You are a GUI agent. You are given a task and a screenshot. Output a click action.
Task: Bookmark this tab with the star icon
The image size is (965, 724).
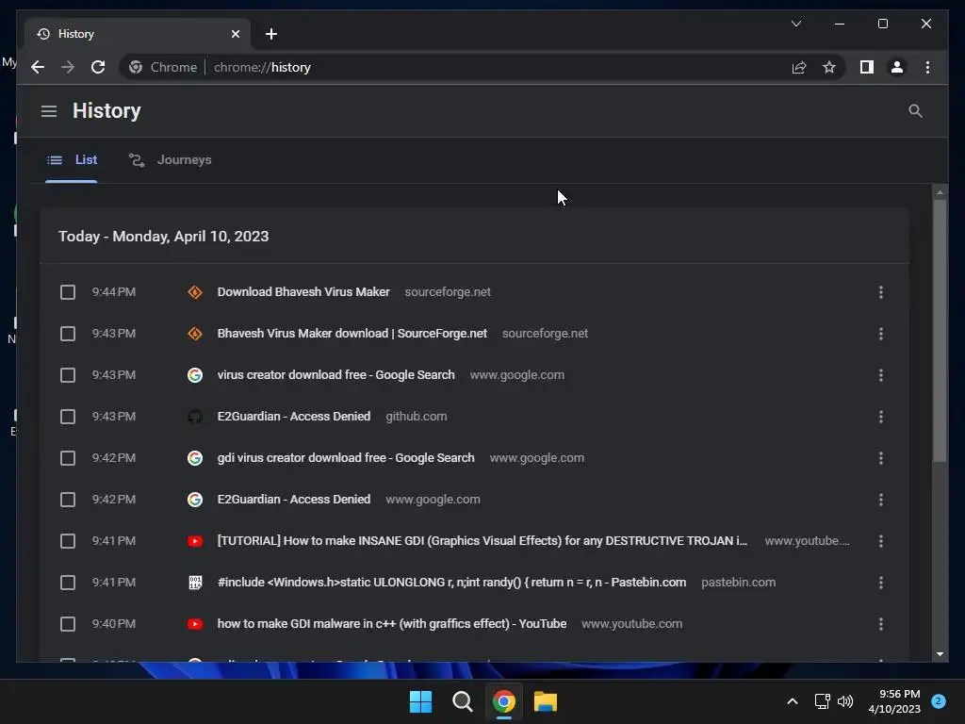click(x=829, y=67)
